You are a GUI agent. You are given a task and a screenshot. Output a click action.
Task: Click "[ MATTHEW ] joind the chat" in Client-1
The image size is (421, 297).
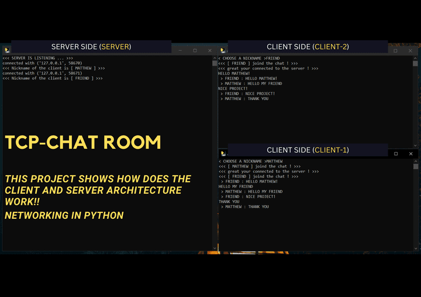coord(260,166)
